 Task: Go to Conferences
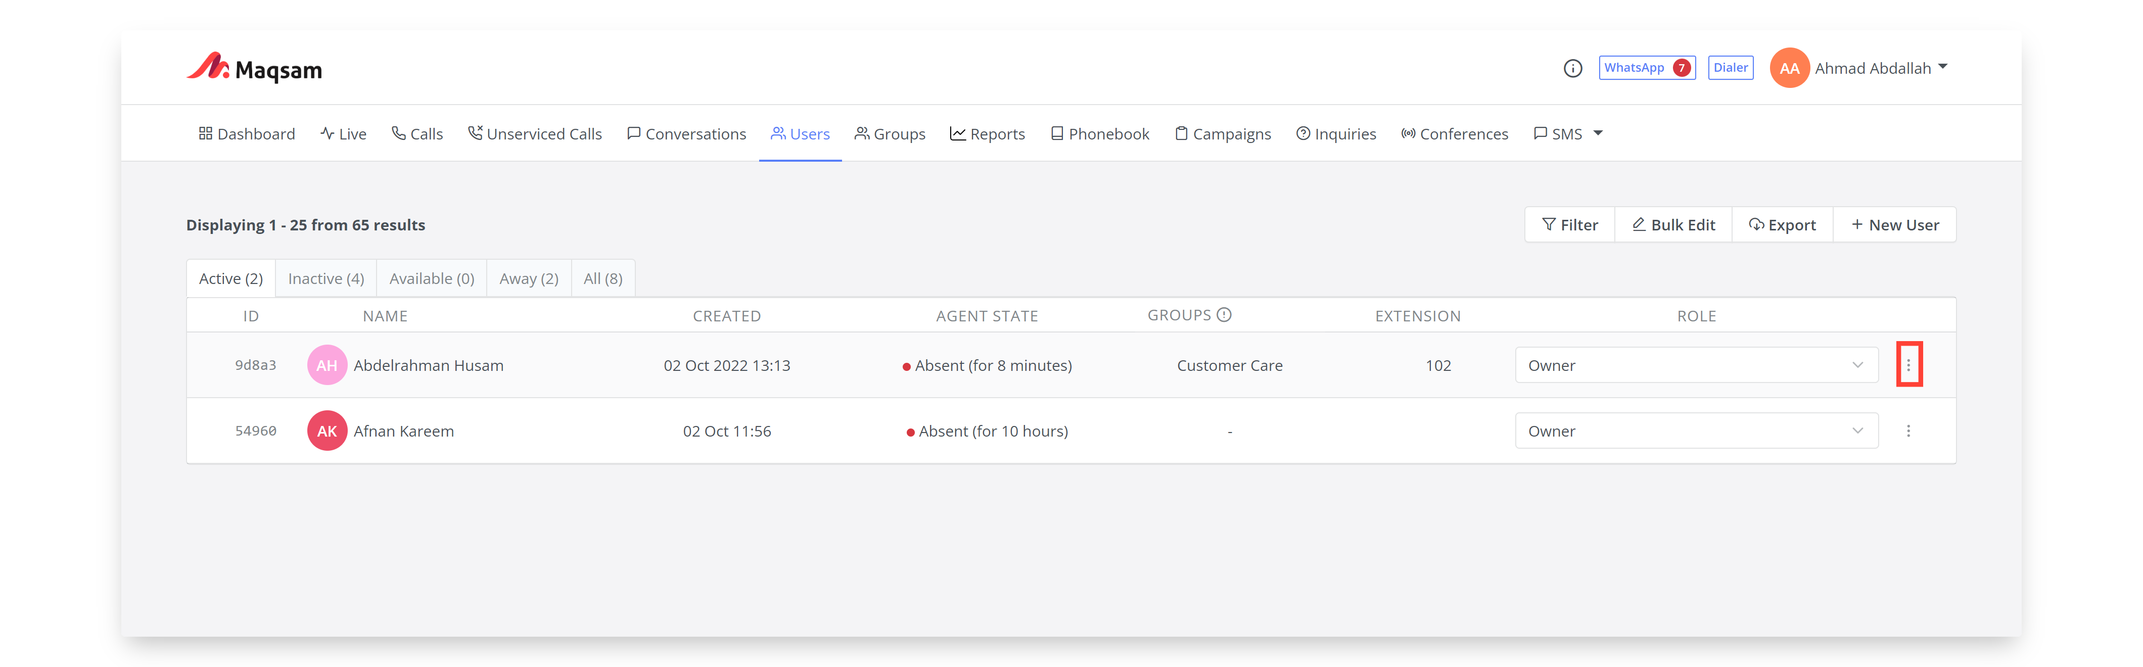pyautogui.click(x=1454, y=134)
